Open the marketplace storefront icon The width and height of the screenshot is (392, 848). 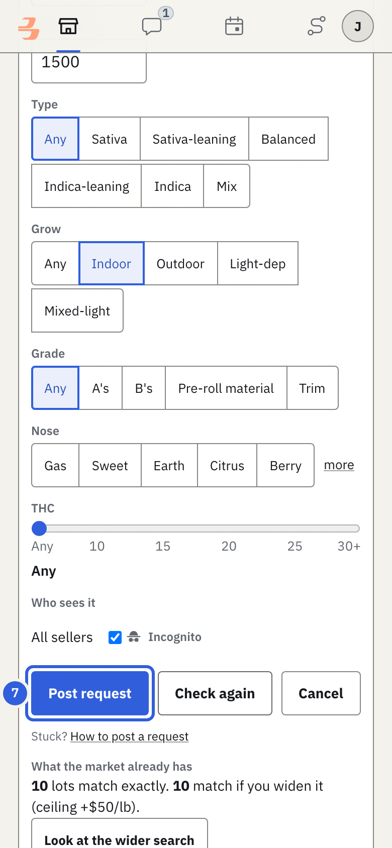tap(68, 26)
